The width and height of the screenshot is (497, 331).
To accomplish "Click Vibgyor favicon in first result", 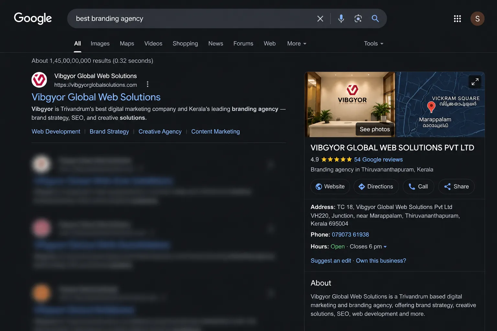I will [39, 80].
